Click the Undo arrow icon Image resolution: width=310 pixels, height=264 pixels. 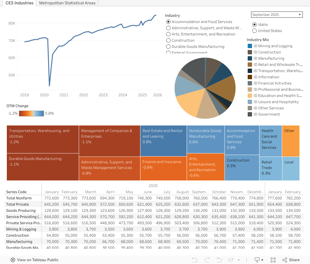[195, 260]
